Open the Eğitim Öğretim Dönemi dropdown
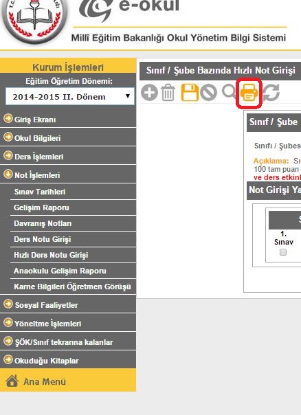 (x=70, y=96)
